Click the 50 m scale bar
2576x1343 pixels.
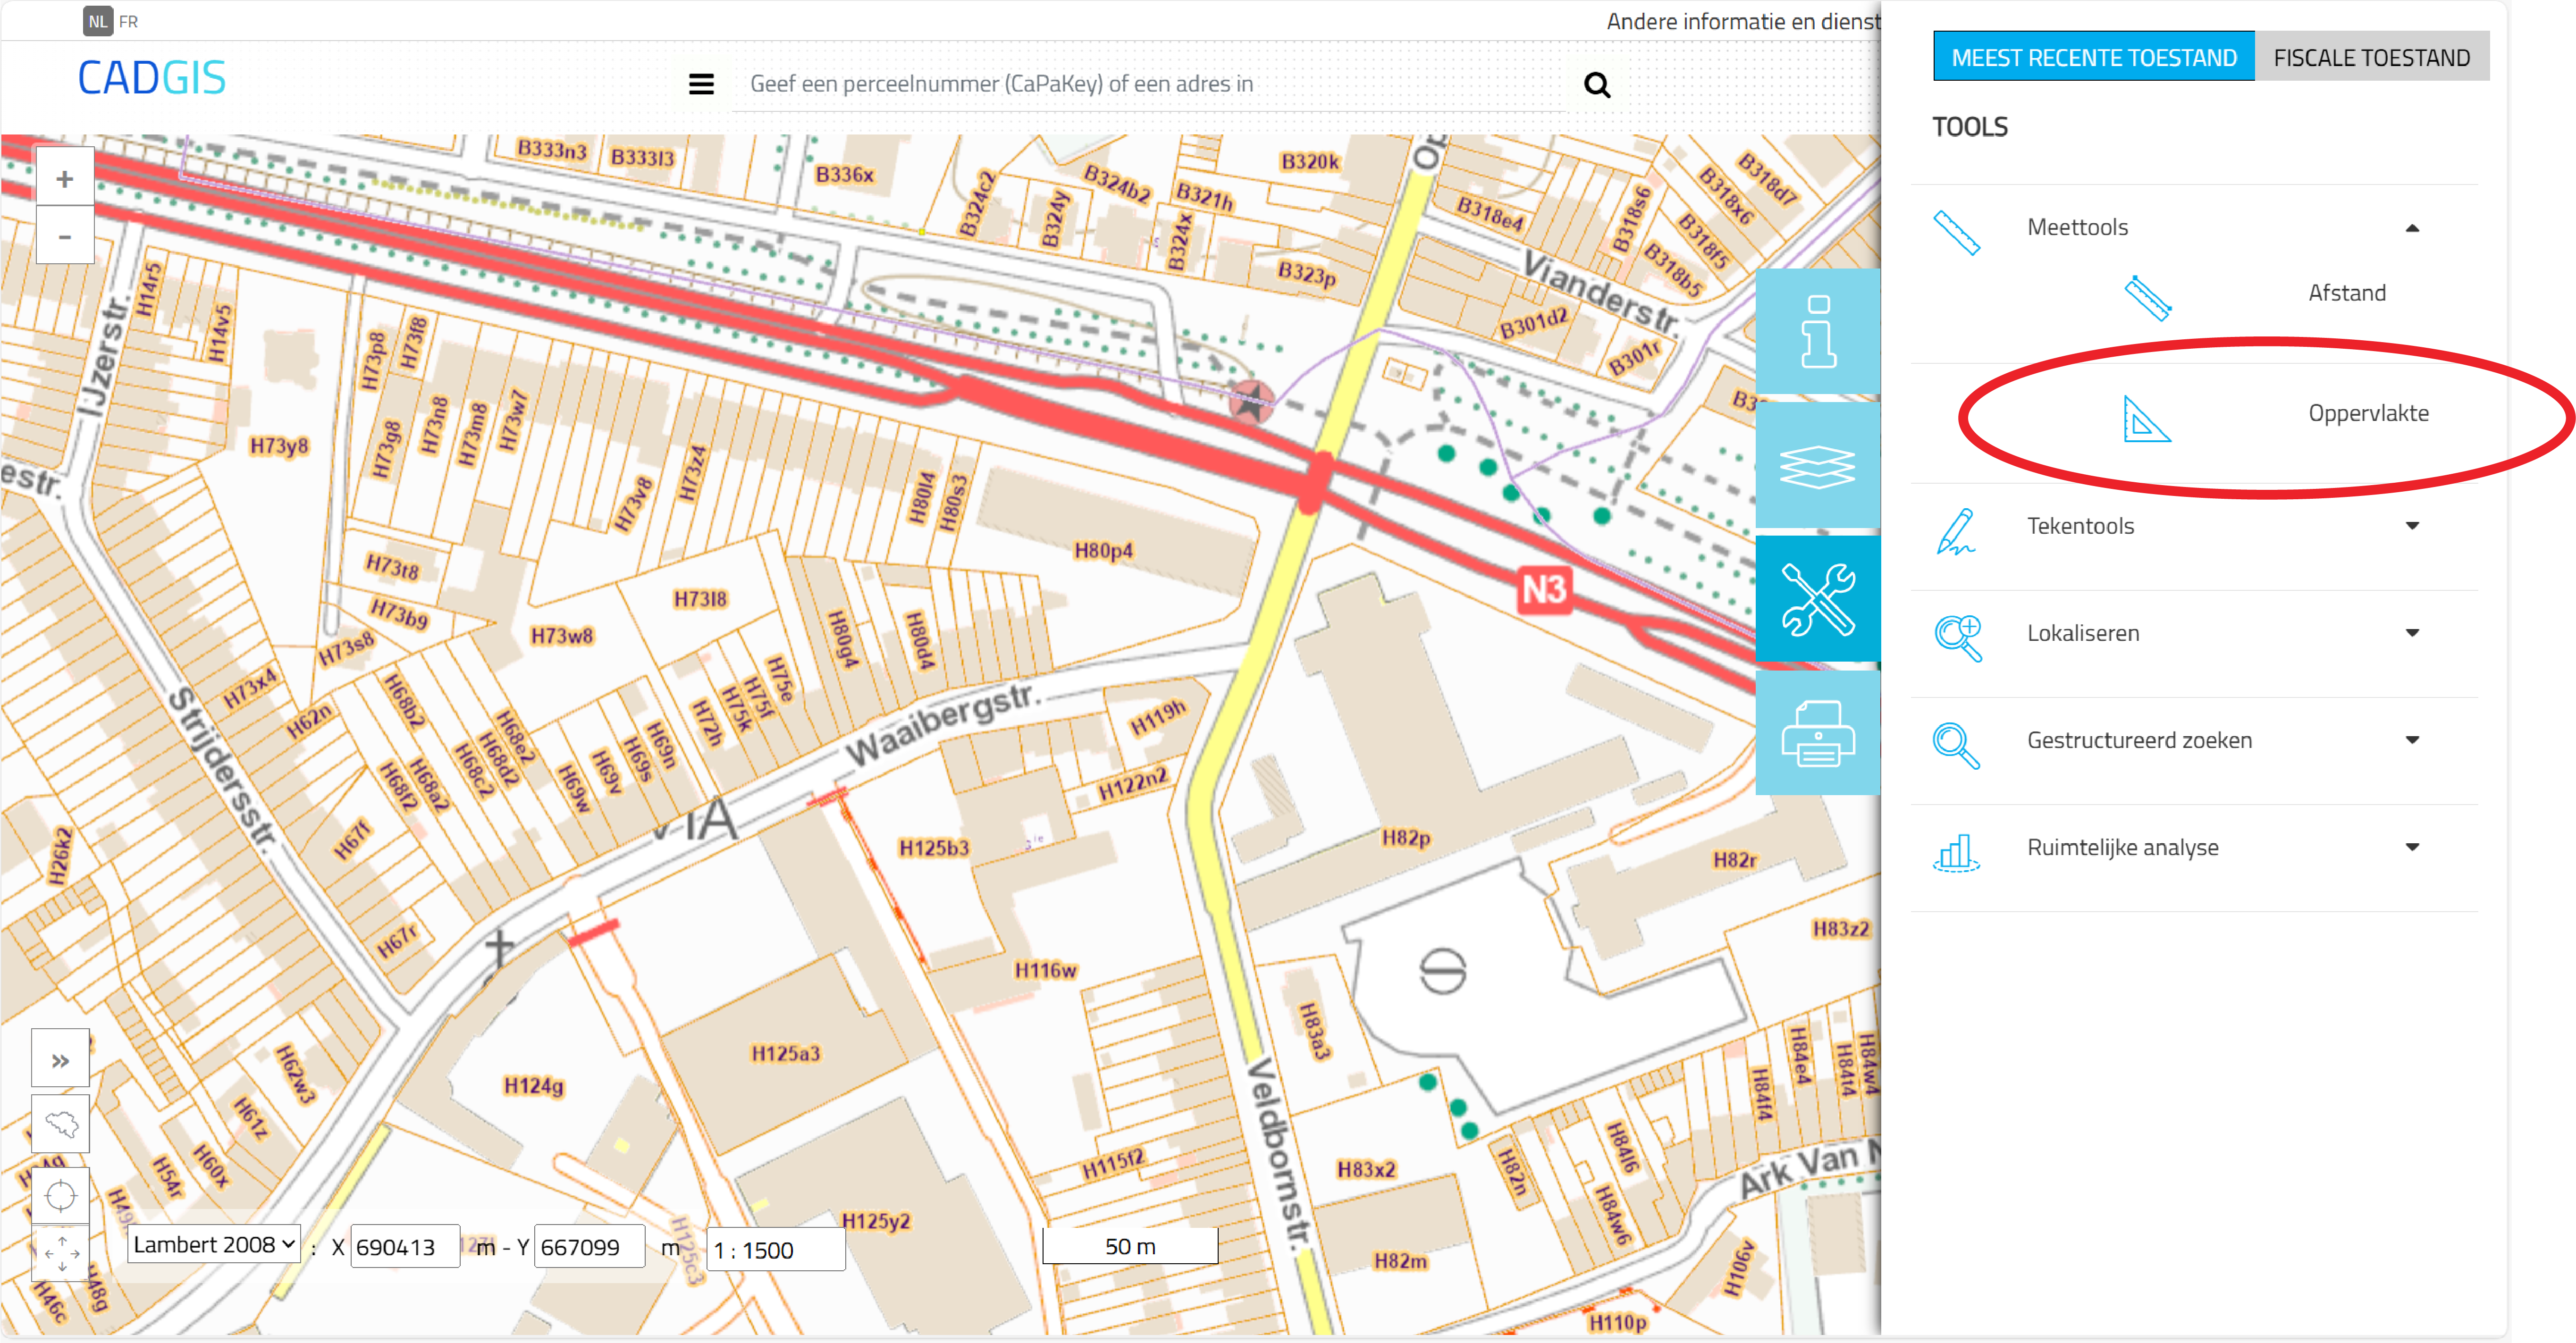click(x=1130, y=1246)
